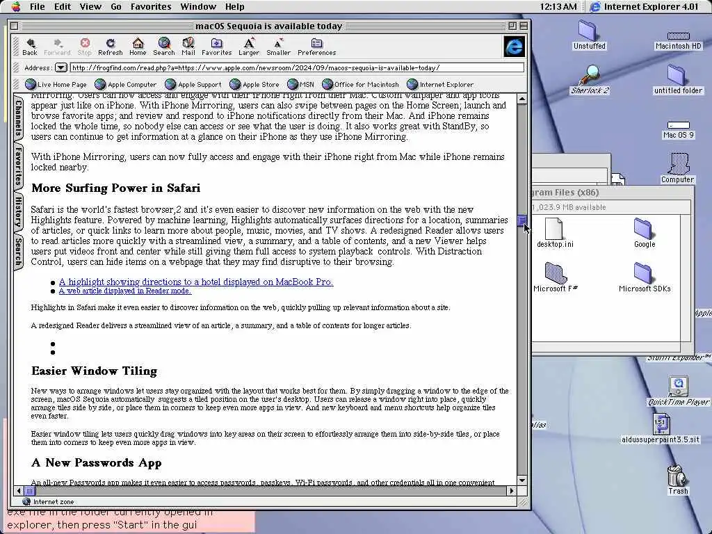Open the Favorites menu
Screen dimensions: 712x534
tap(151, 6)
